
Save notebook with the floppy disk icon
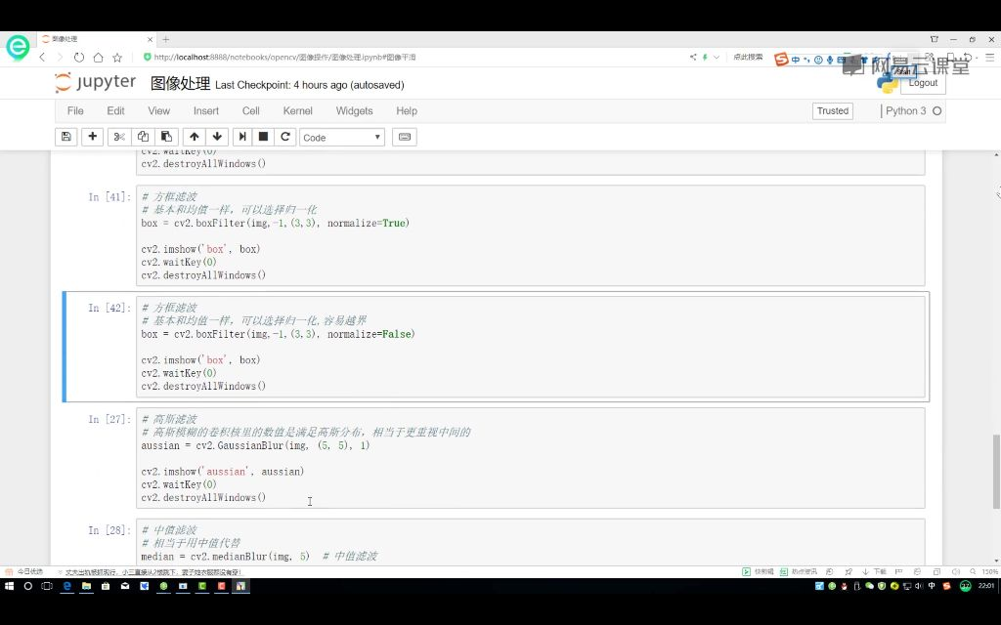pos(65,137)
